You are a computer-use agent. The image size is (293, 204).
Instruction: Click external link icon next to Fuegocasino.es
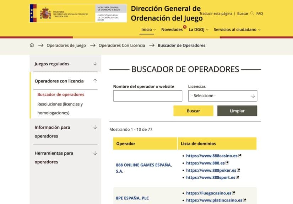234,193
